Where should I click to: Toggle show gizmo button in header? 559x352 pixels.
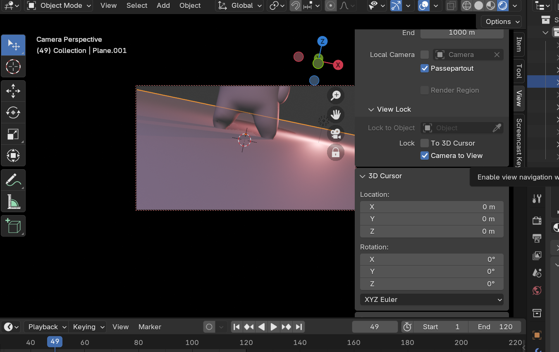click(396, 6)
